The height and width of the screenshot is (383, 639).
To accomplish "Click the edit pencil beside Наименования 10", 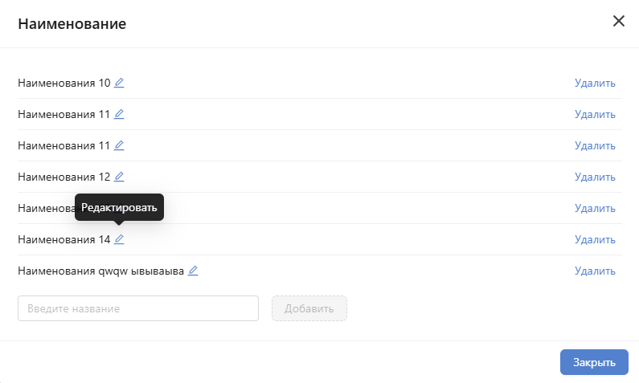I will pos(119,83).
